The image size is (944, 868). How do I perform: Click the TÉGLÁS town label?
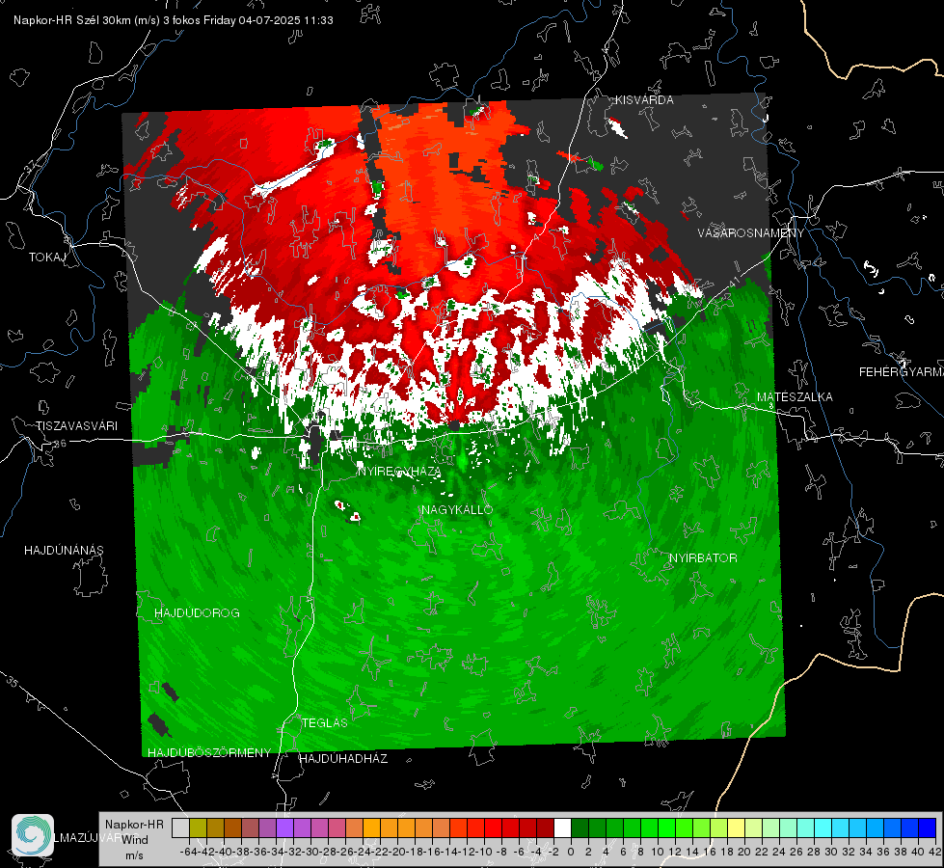(x=325, y=722)
